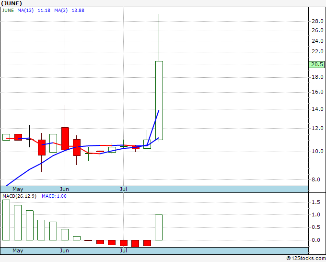Click the 10.0 price axis label
The height and width of the screenshot is (262, 326).
tap(317, 151)
